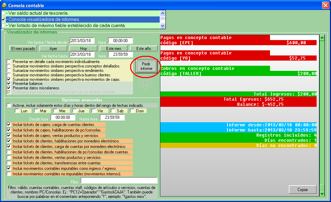This screenshot has width=331, height=202.
Task: Check the 'Vie' weekday box
Action: pos(94,111)
